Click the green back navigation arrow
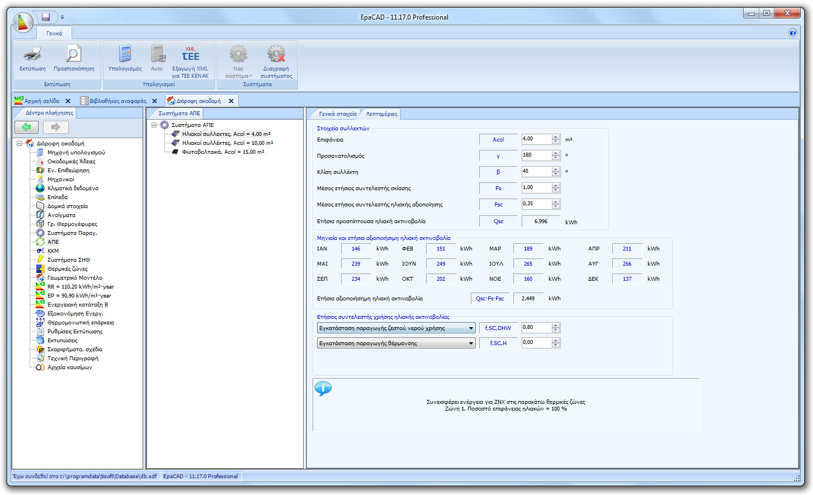The image size is (813, 495). (26, 127)
